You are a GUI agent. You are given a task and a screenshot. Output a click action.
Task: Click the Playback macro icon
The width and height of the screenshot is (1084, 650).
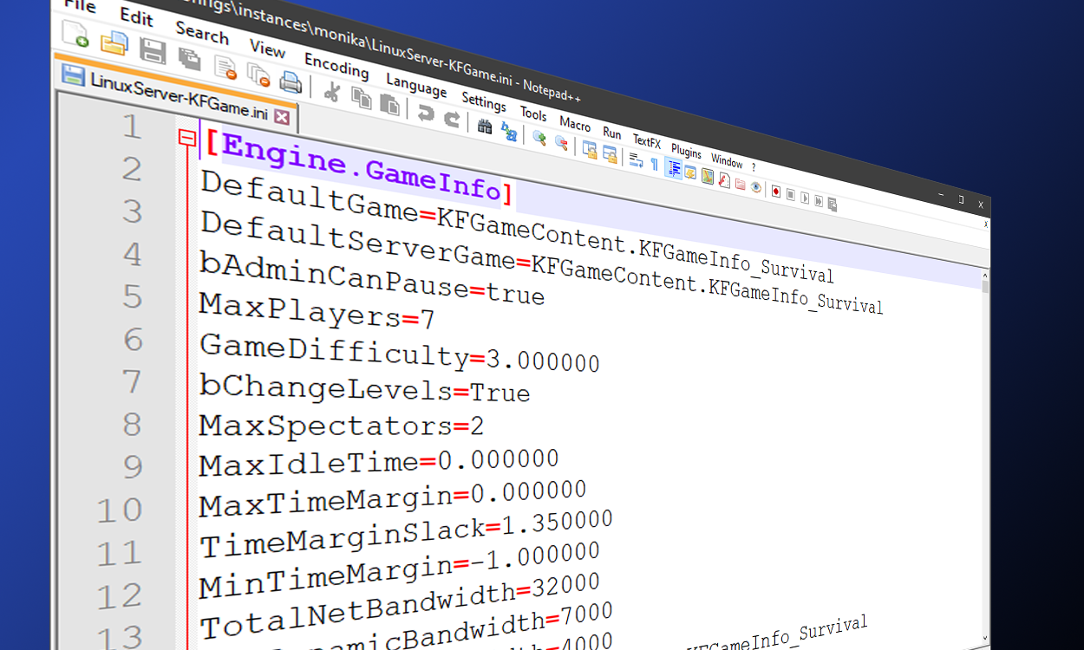[x=805, y=198]
